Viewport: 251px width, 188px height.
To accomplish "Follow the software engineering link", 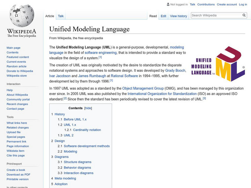I will (x=100, y=53).
